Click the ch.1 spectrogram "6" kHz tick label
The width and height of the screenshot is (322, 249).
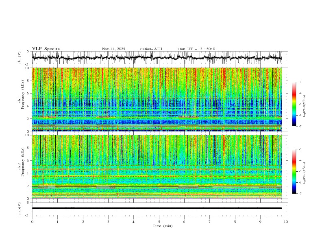tap(28, 93)
